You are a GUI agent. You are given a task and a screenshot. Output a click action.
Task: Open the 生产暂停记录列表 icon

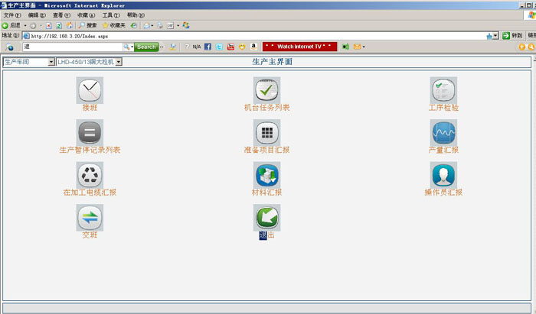pos(90,133)
